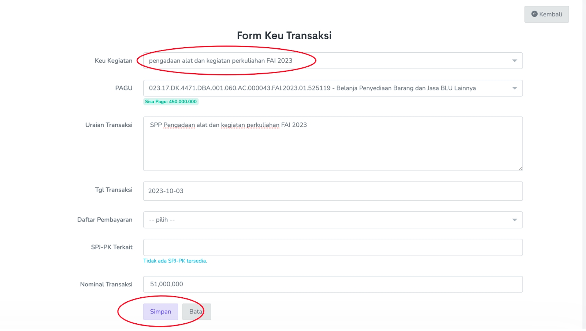This screenshot has width=586, height=331.
Task: Click the "-- pilih --" placeholder
Action: coord(162,220)
